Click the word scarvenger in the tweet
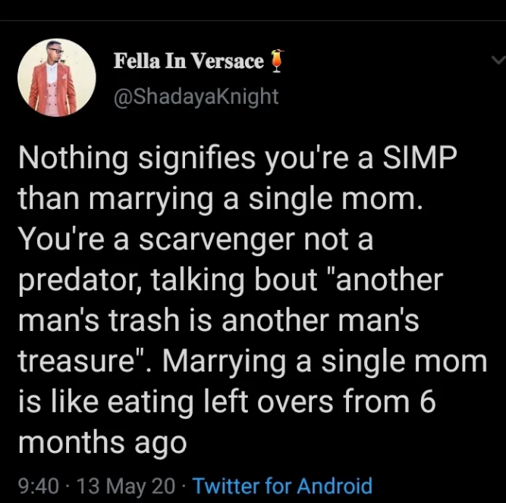Screen dimensions: 506x503 pos(217,239)
